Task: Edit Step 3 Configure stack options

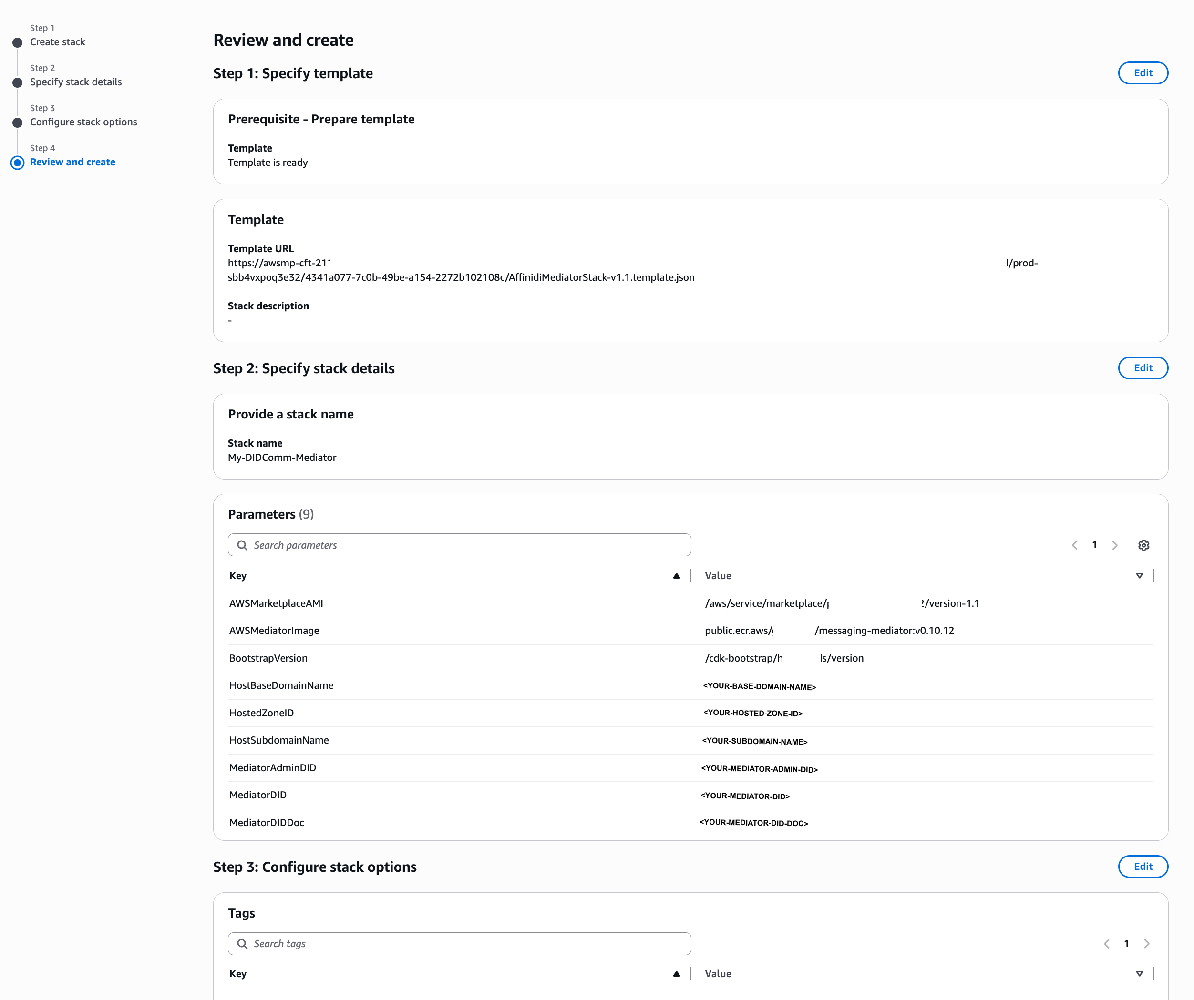Action: [x=1142, y=867]
